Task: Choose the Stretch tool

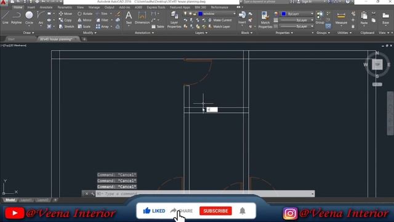Action: (x=66, y=27)
